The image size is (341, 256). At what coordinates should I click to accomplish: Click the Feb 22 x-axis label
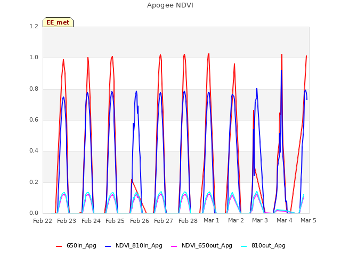point(43,221)
